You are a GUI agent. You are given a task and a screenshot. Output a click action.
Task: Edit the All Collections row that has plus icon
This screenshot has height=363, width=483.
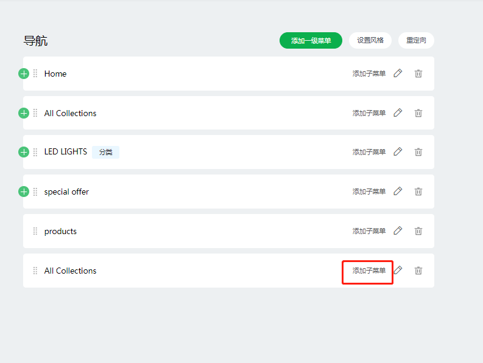pyautogui.click(x=398, y=112)
